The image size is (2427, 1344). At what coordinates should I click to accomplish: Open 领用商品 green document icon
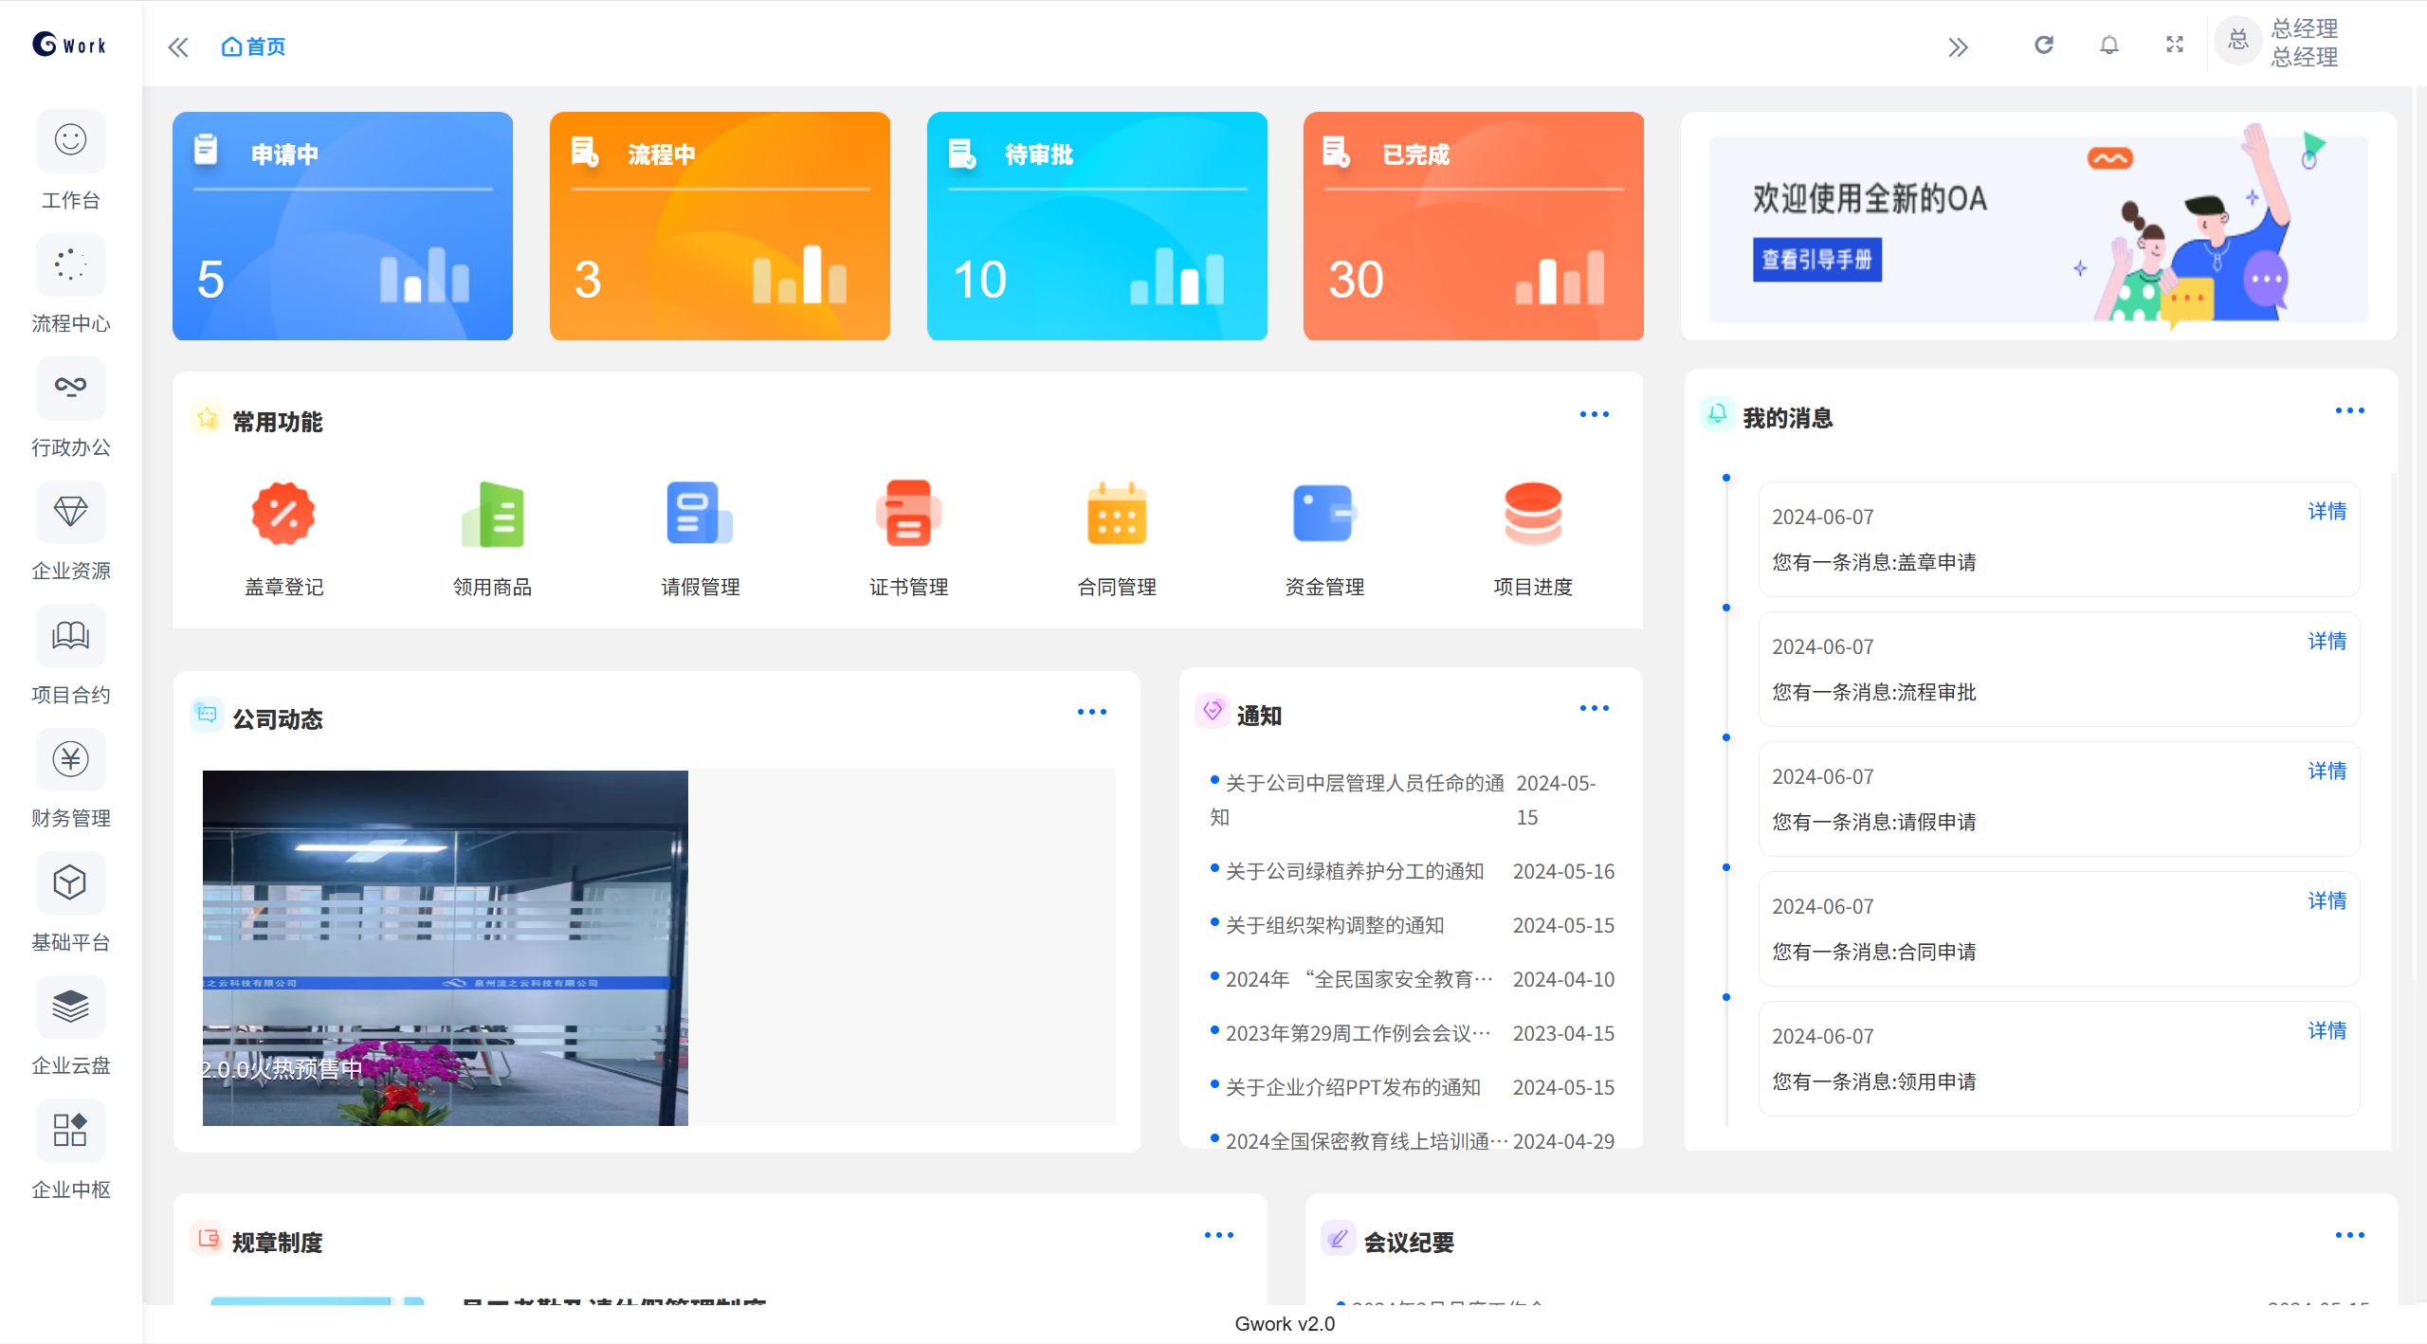[x=492, y=515]
